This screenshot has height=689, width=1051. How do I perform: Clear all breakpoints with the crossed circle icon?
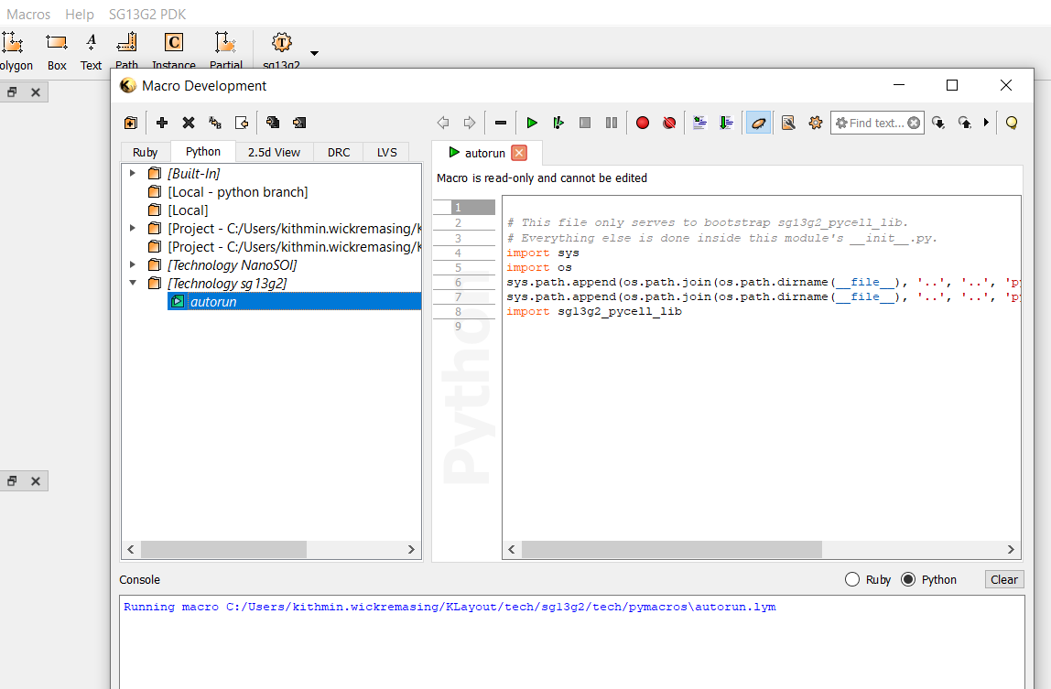[669, 123]
